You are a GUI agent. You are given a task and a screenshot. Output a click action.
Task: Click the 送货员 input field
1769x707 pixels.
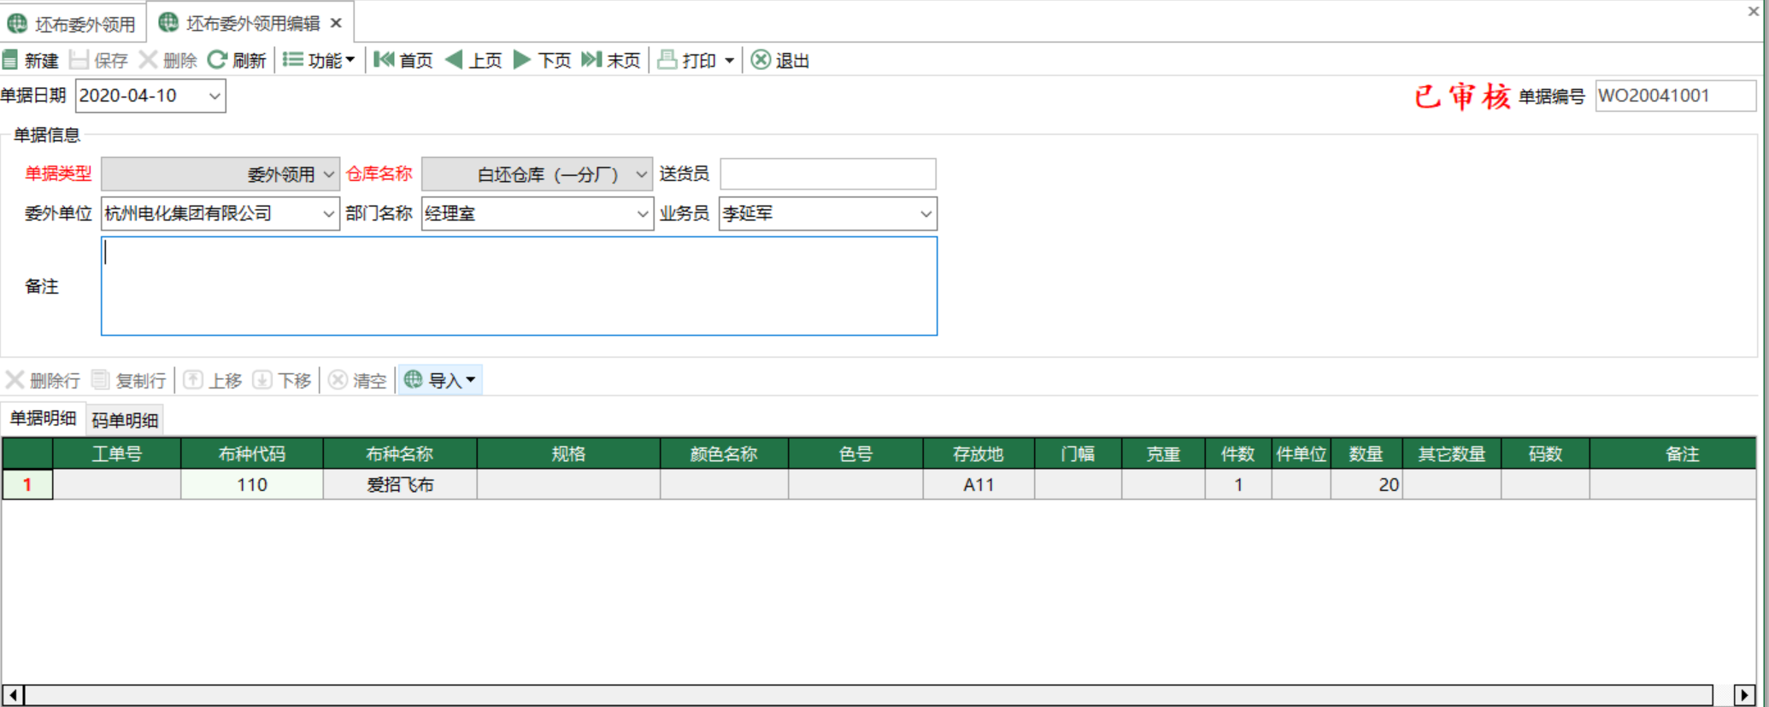[827, 174]
